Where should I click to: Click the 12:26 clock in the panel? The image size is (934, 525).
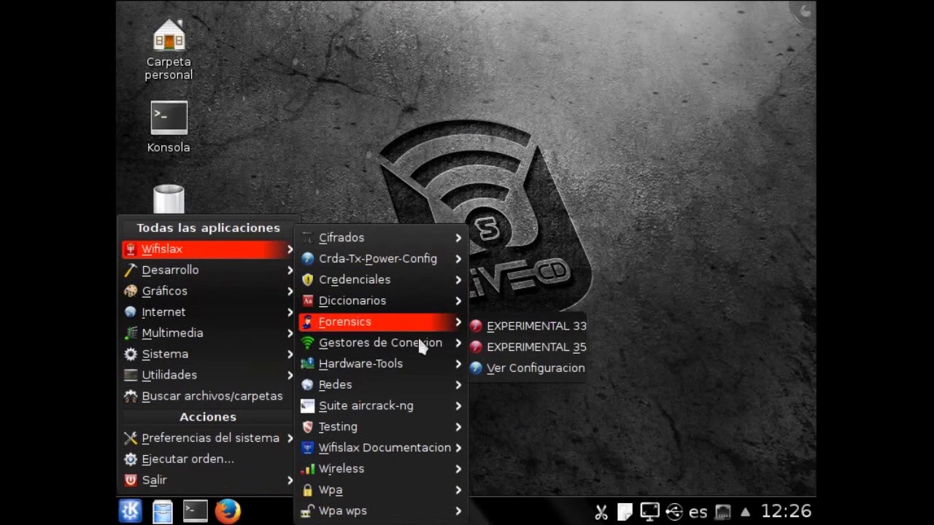point(786,512)
